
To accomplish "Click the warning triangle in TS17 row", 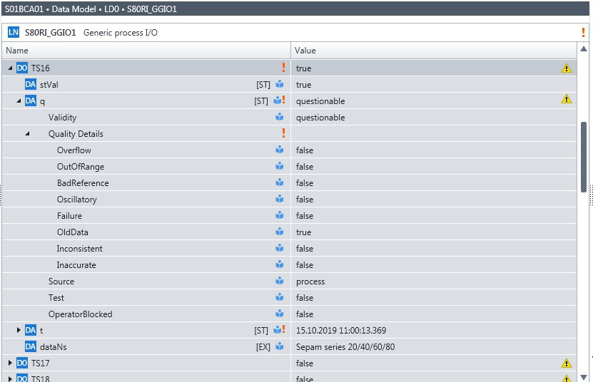I will [x=566, y=363].
